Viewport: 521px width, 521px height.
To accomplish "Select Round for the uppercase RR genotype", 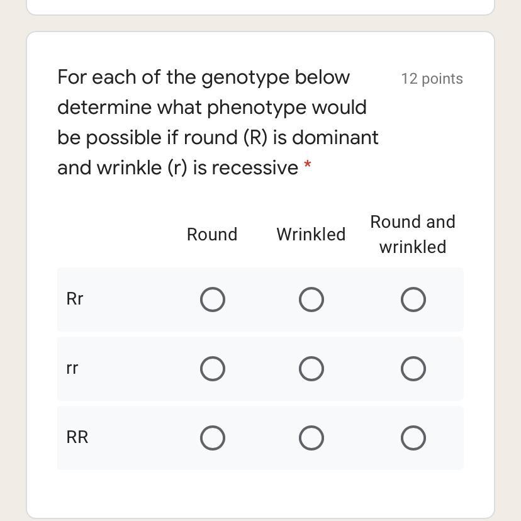I will (x=213, y=438).
